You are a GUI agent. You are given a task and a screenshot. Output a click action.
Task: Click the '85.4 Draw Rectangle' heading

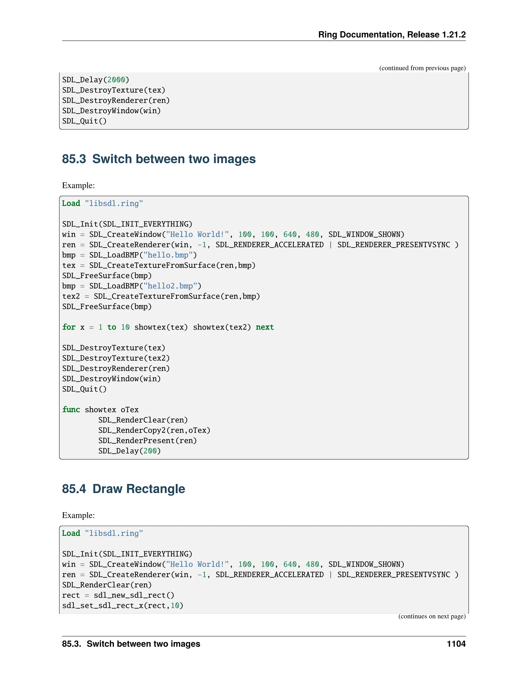pos(123,489)
